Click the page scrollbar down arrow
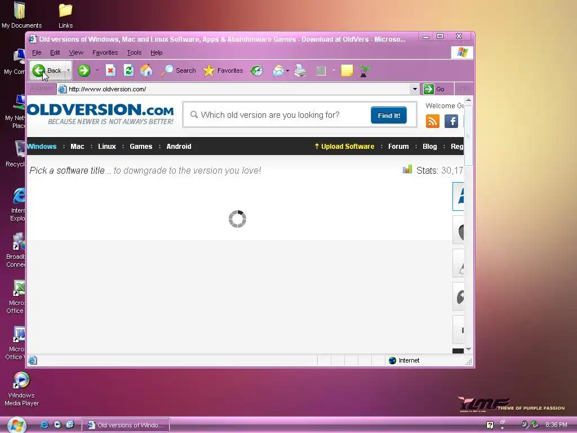The height and width of the screenshot is (433, 577). coord(468,349)
